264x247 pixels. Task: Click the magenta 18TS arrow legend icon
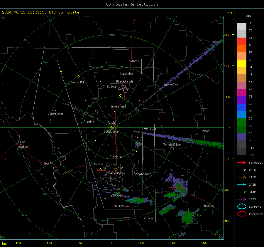pyautogui.click(x=242, y=199)
